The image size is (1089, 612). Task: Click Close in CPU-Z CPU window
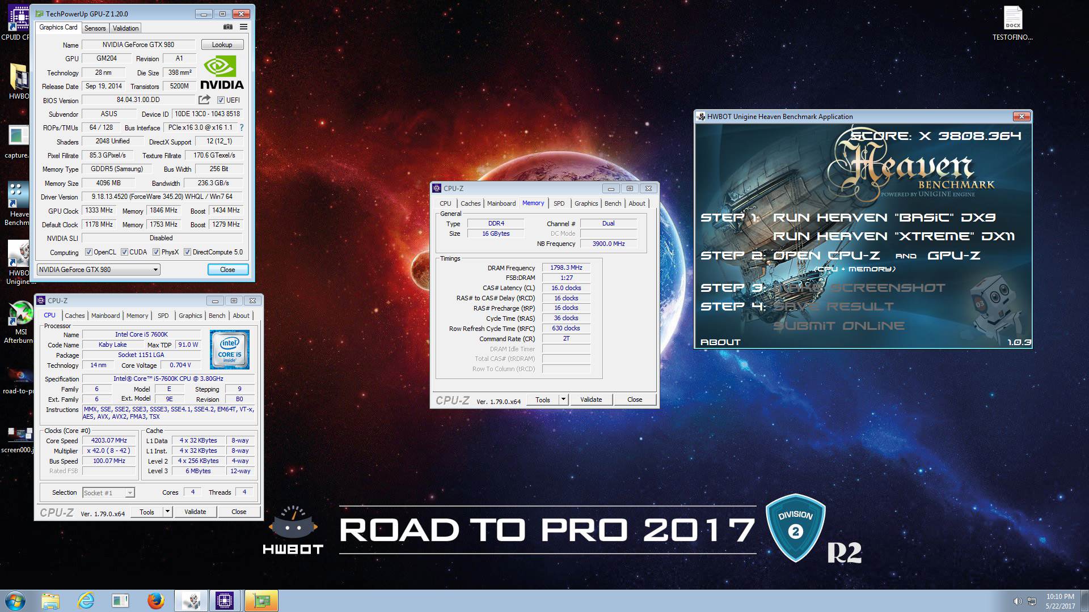pyautogui.click(x=239, y=512)
